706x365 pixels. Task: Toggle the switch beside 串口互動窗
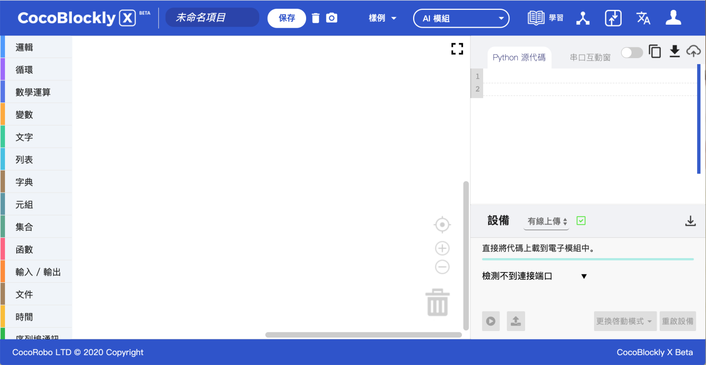click(x=632, y=53)
